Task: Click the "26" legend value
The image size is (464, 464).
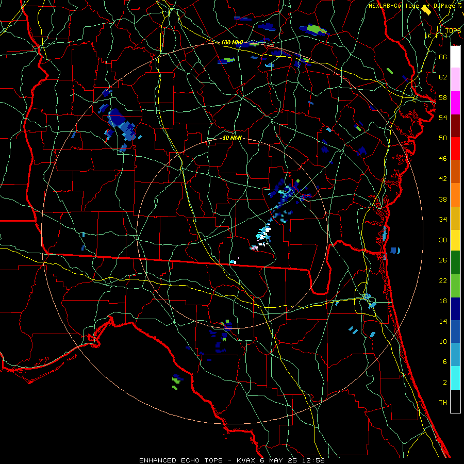Action: pos(443,260)
